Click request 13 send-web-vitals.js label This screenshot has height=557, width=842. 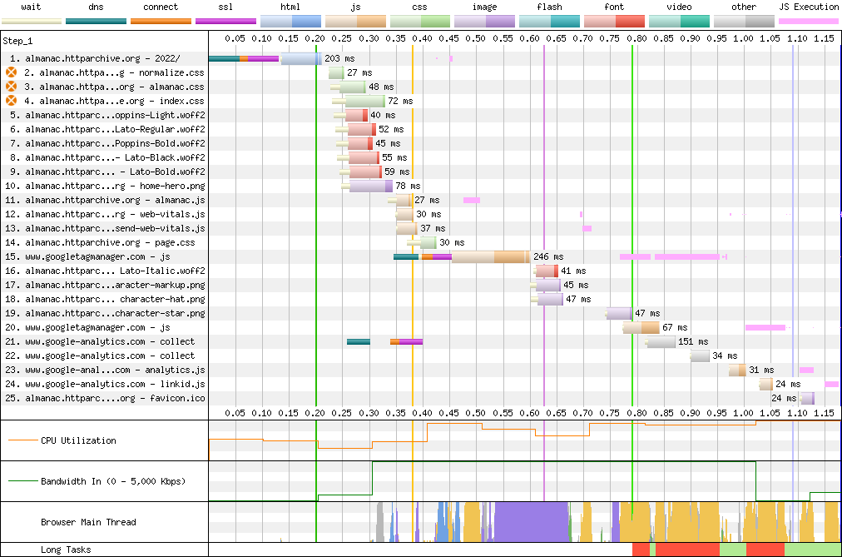click(x=115, y=228)
